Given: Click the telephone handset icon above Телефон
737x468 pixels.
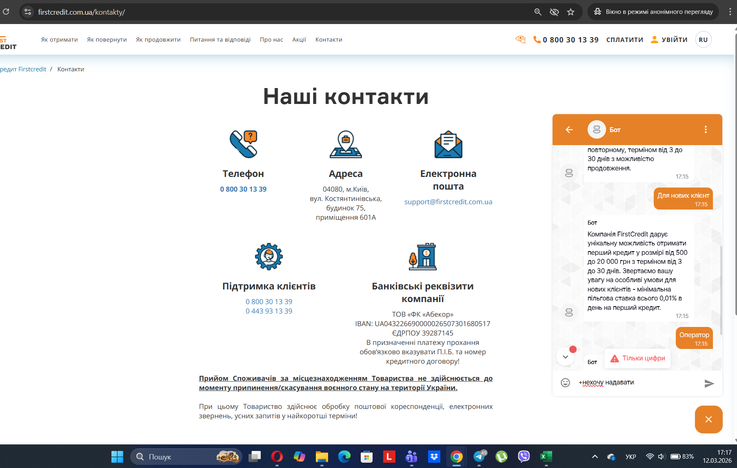Looking at the screenshot, I should pyautogui.click(x=243, y=144).
